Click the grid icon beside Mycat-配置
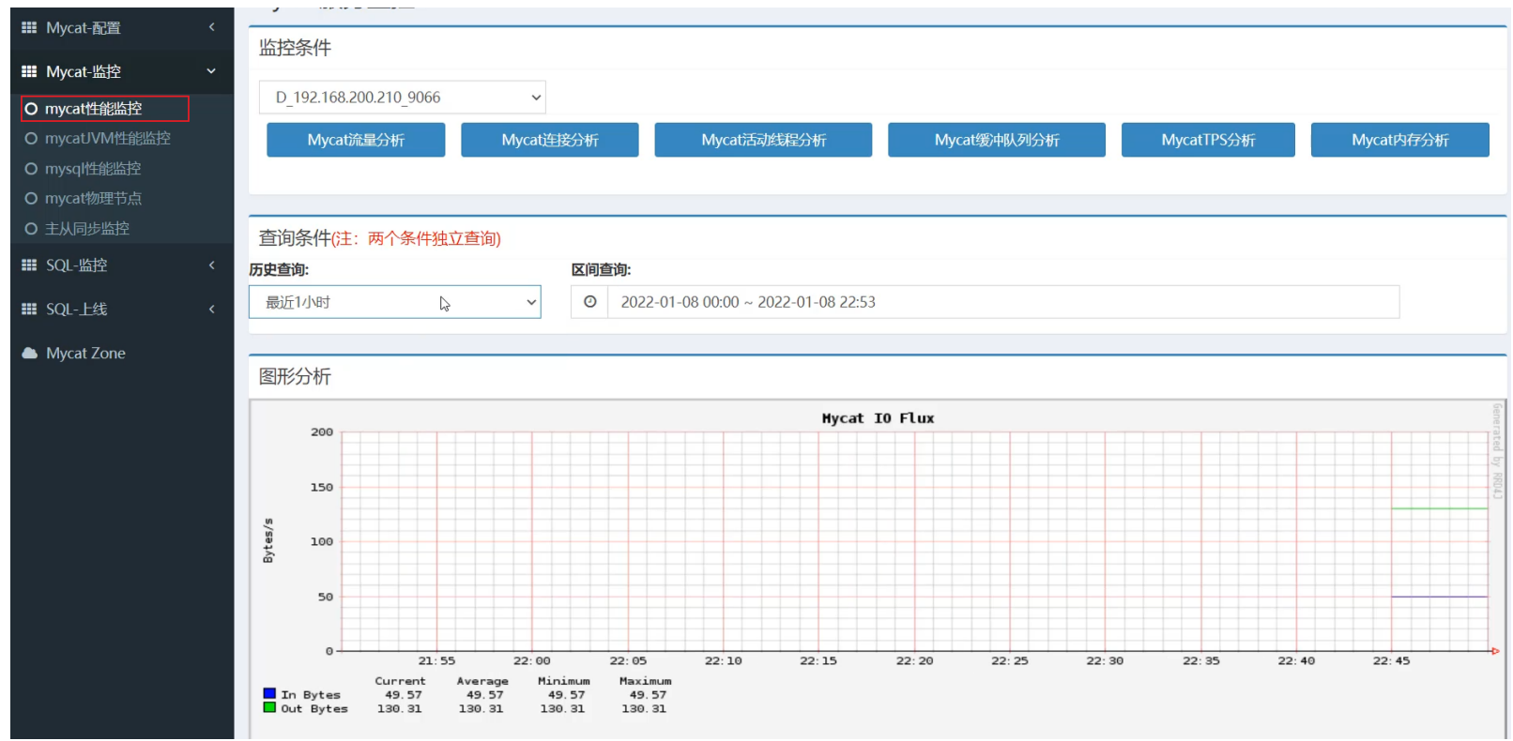The width and height of the screenshot is (1513, 741). pyautogui.click(x=29, y=28)
